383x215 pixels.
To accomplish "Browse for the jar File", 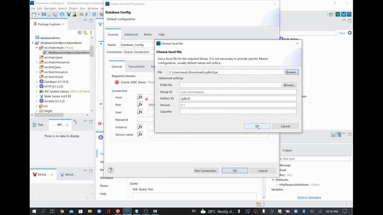I will click(x=291, y=72).
